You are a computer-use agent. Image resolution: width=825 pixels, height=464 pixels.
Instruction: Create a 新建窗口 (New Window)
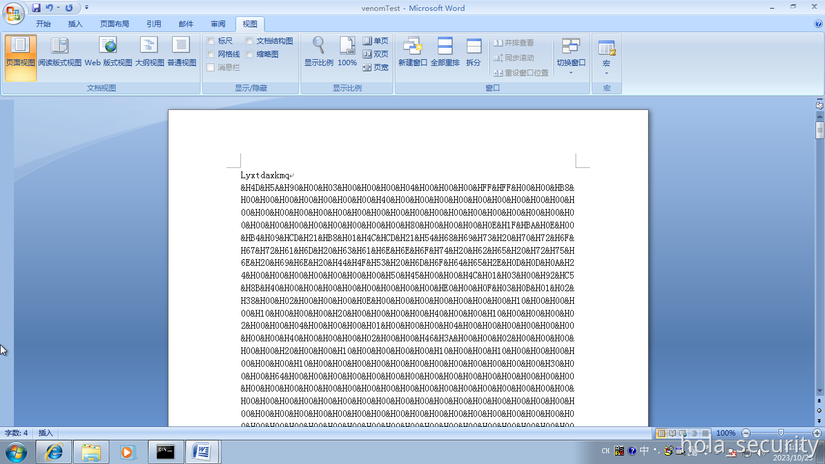[x=412, y=51]
